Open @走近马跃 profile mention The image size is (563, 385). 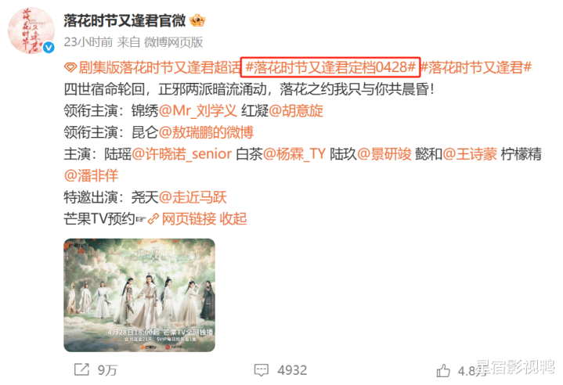pyautogui.click(x=193, y=197)
